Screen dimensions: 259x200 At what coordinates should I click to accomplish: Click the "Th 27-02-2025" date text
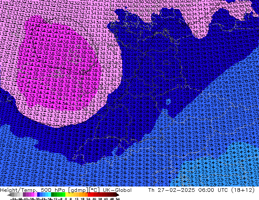pos(172,190)
